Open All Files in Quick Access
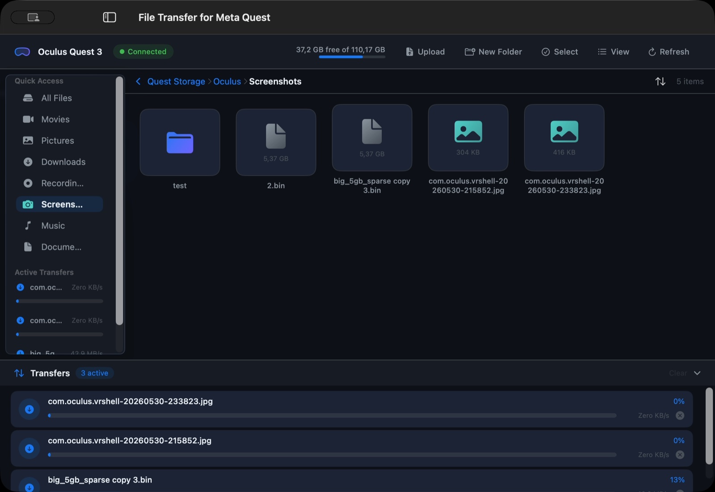Image resolution: width=715 pixels, height=492 pixels. pyautogui.click(x=59, y=98)
